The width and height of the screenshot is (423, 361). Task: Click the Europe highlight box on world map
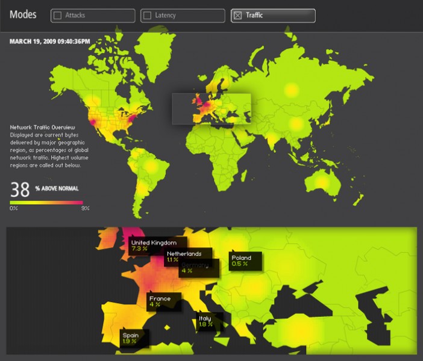pyautogui.click(x=211, y=109)
